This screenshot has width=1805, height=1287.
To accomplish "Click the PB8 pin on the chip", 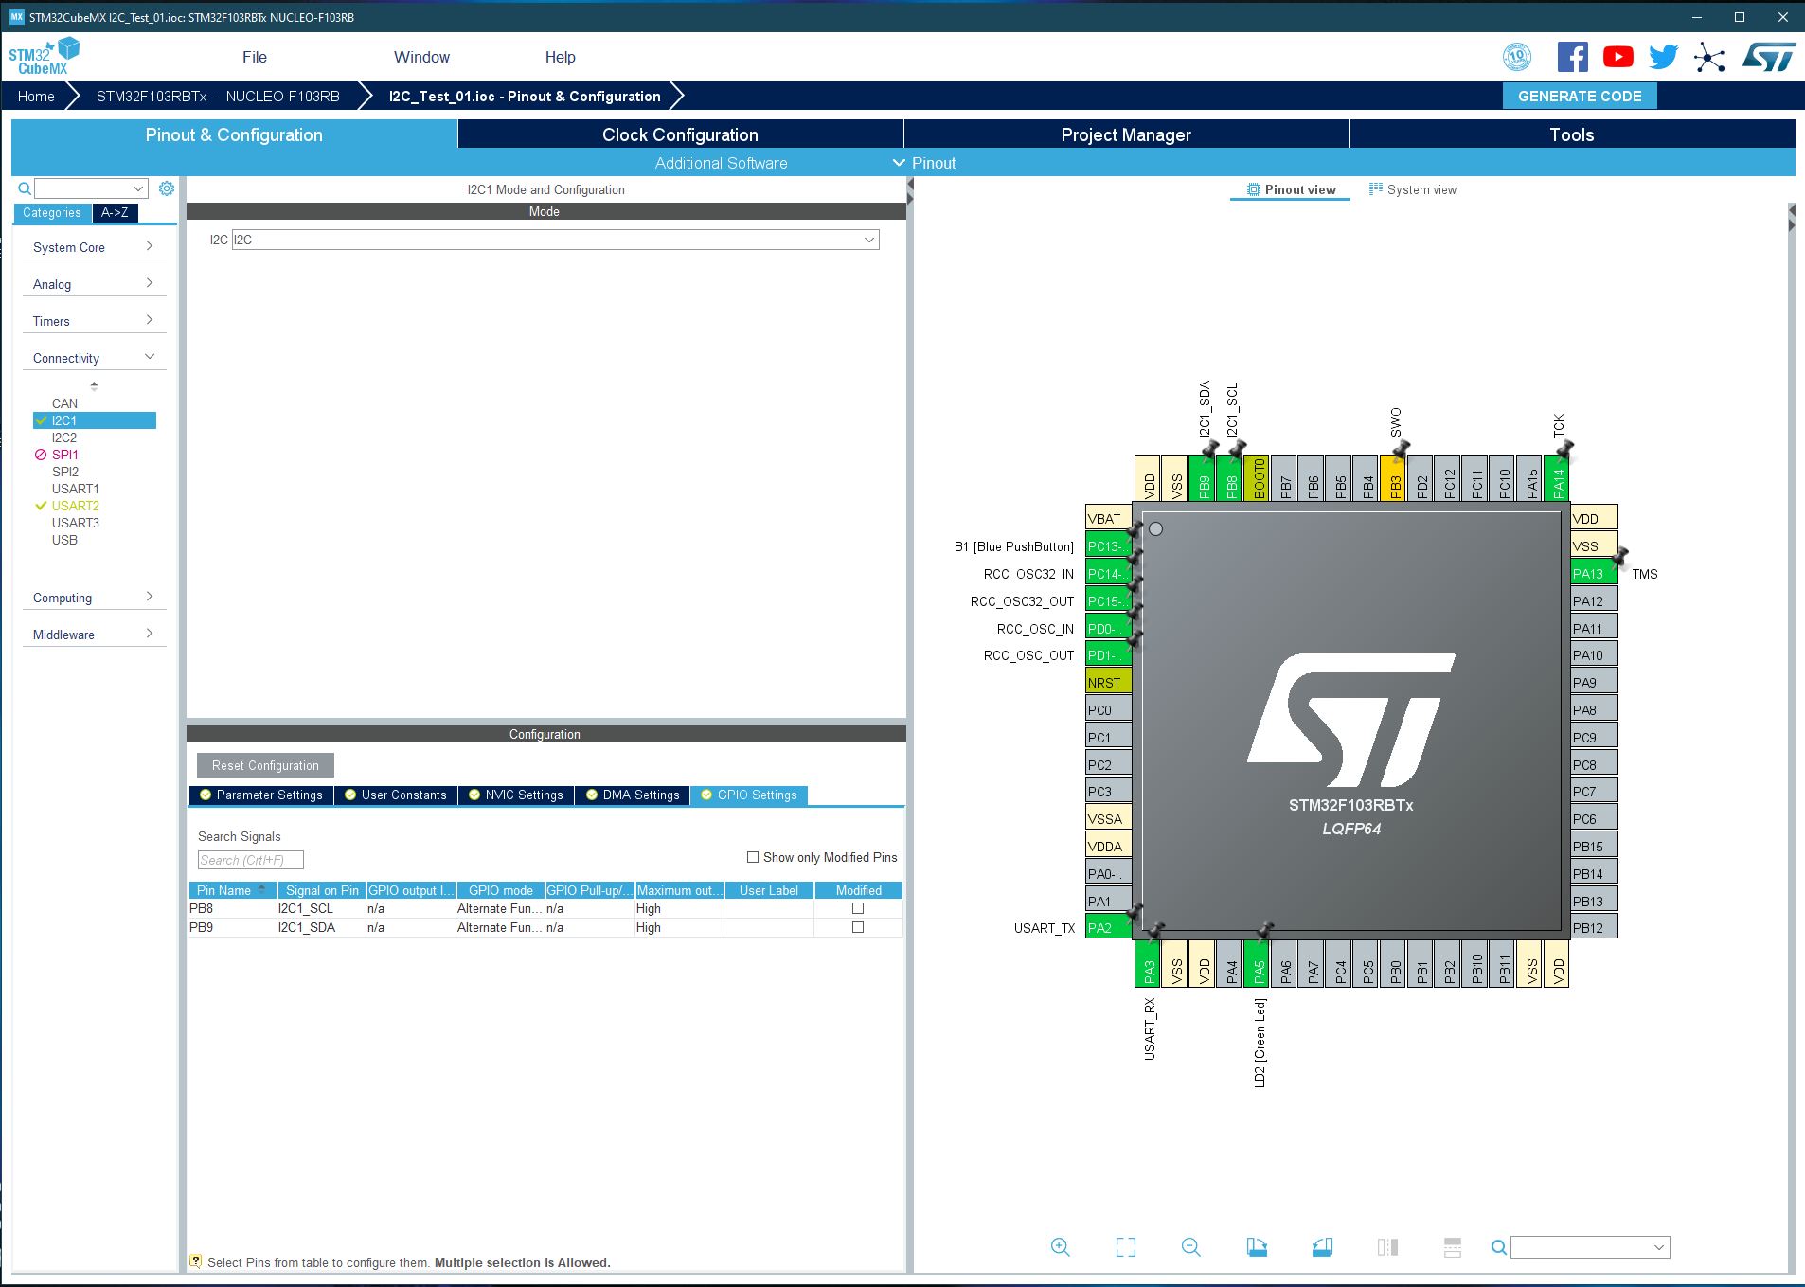I will [x=1229, y=478].
